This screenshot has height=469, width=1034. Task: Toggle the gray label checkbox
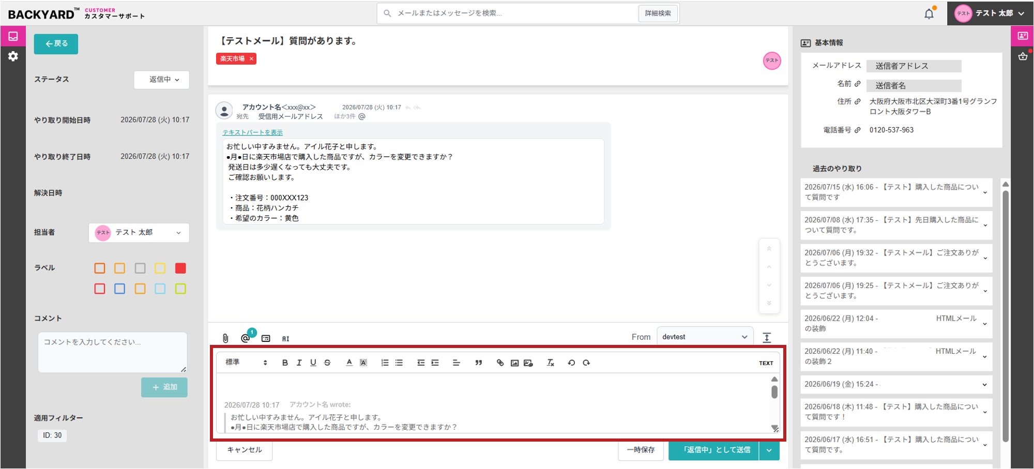point(140,268)
